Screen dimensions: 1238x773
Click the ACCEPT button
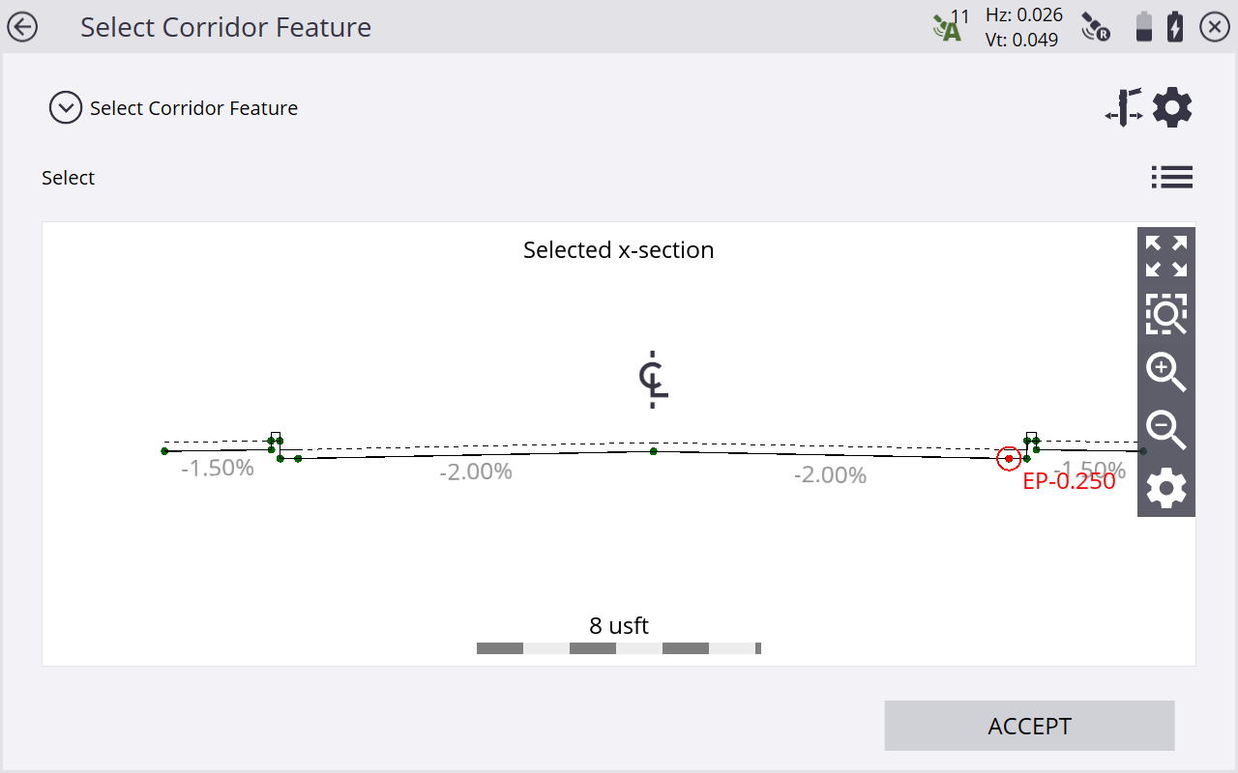pos(1029,726)
